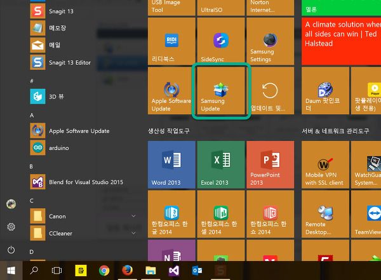
Task: Launch the UltraISO tile
Action: tap(221, 8)
